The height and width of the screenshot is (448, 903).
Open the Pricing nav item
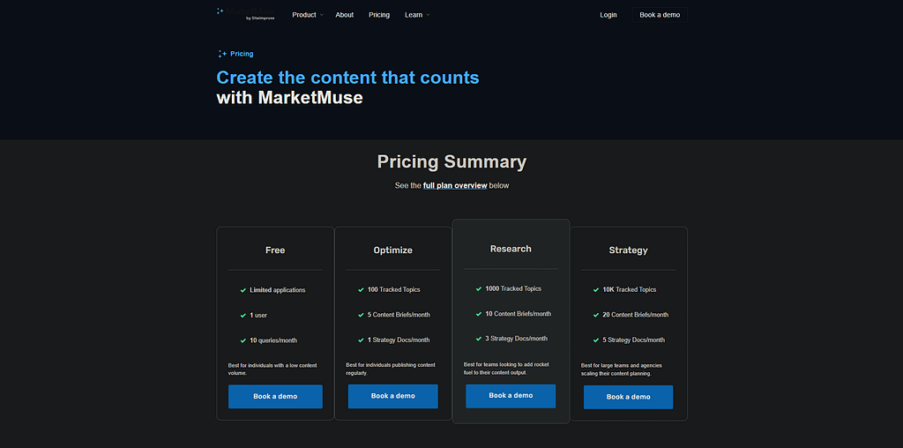[379, 15]
